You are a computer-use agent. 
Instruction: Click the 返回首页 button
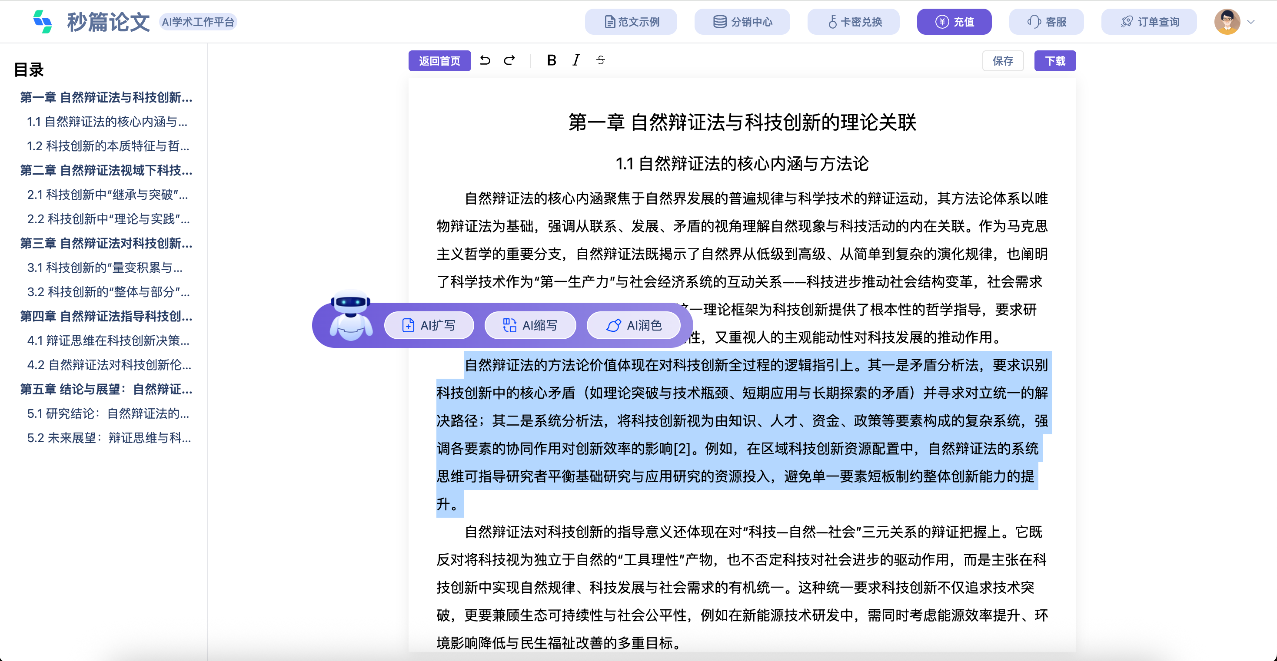(x=439, y=61)
